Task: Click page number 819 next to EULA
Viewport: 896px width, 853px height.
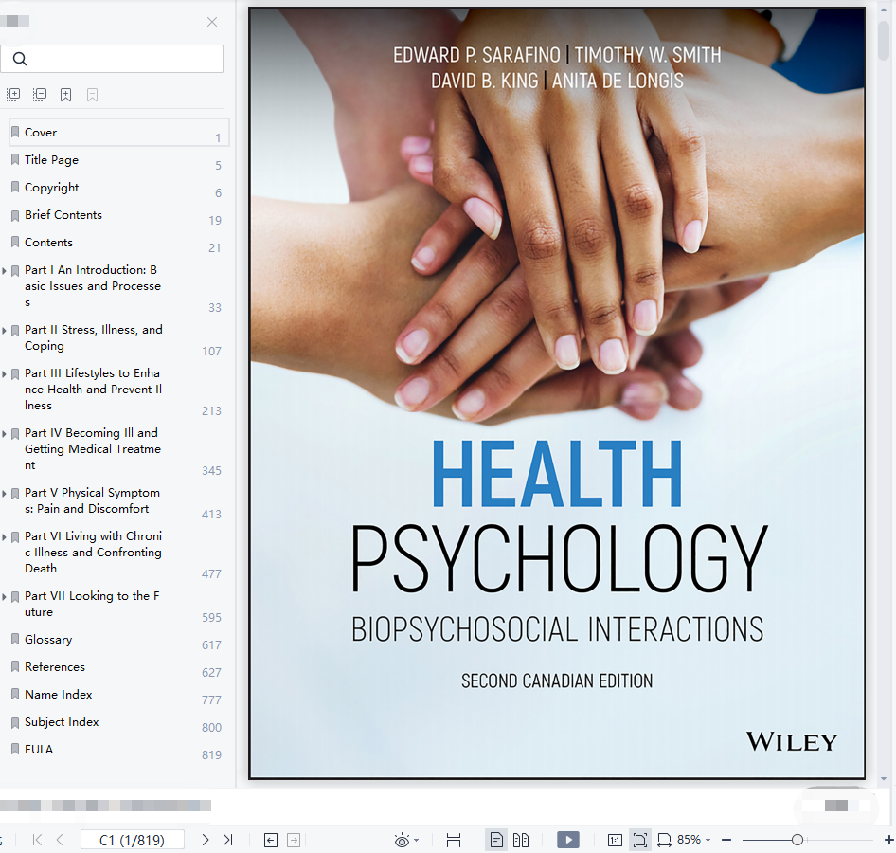Action: pyautogui.click(x=211, y=755)
